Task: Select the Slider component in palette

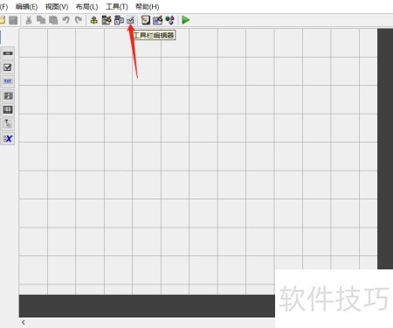Action: click(x=8, y=53)
